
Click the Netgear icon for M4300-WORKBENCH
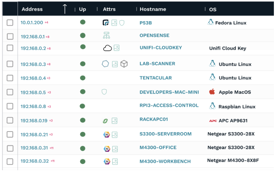107,161
